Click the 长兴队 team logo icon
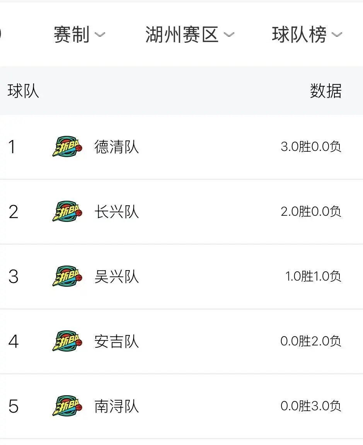363x445 pixels. click(x=67, y=212)
